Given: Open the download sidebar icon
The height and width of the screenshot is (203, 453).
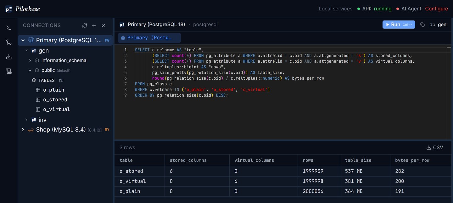Looking at the screenshot, I should coord(9,57).
